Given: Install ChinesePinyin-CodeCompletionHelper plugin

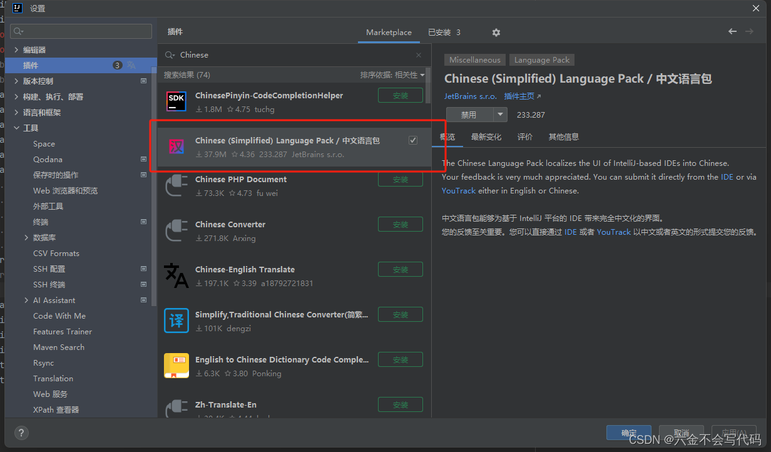Looking at the screenshot, I should pos(401,95).
